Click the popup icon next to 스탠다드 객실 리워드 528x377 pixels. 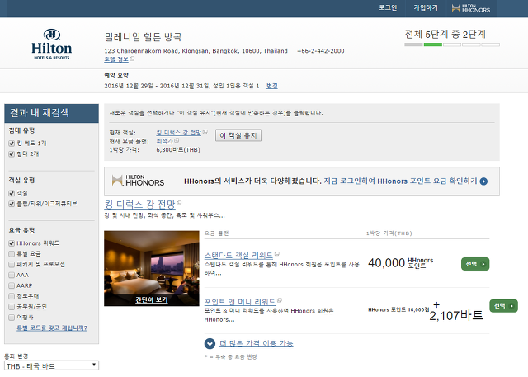pos(277,254)
